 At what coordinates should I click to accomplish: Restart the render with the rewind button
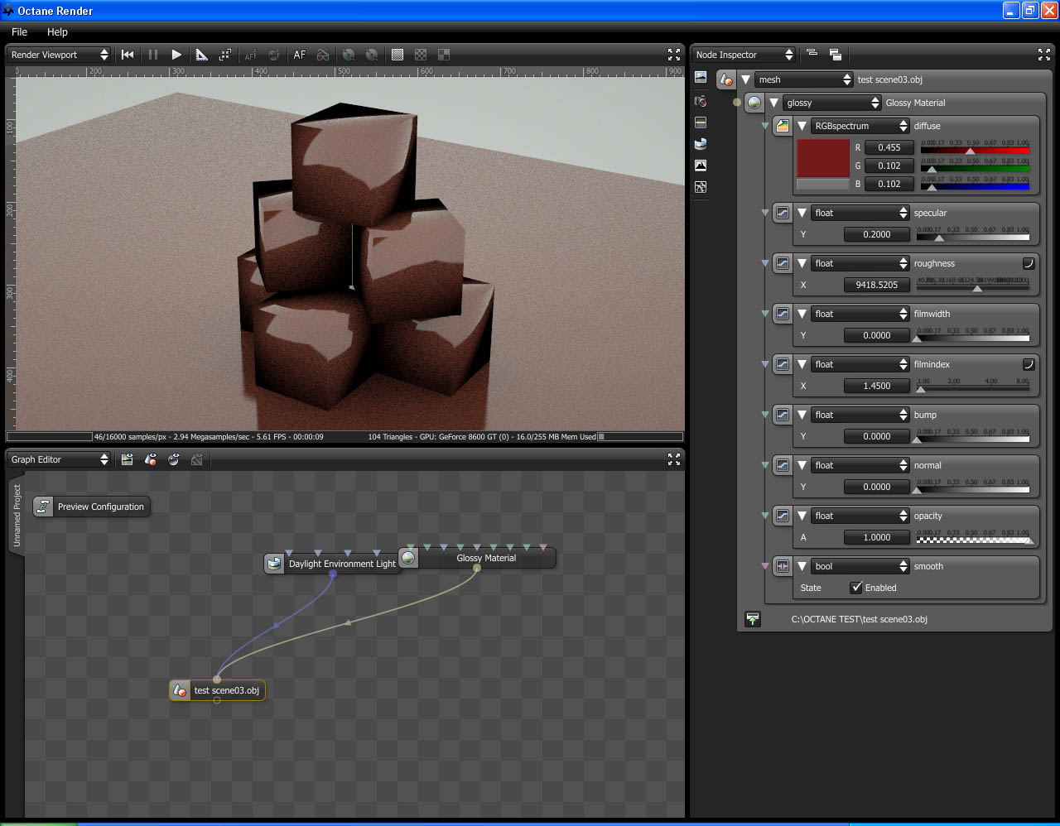[x=128, y=55]
